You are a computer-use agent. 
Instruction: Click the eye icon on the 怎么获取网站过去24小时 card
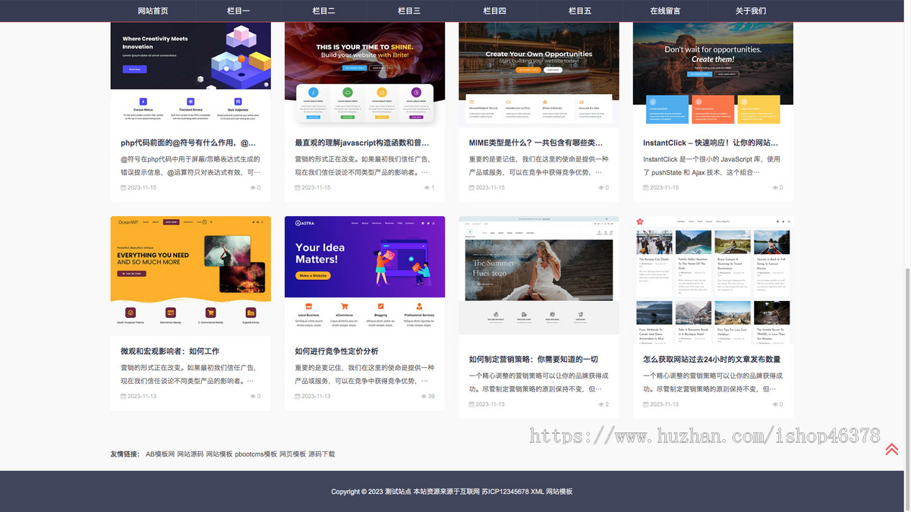[x=775, y=404]
